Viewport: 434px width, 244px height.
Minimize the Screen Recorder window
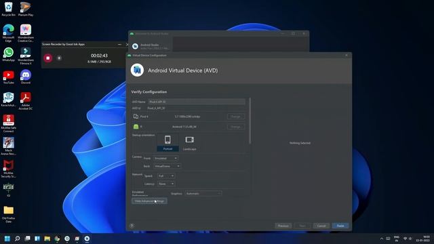click(119, 44)
